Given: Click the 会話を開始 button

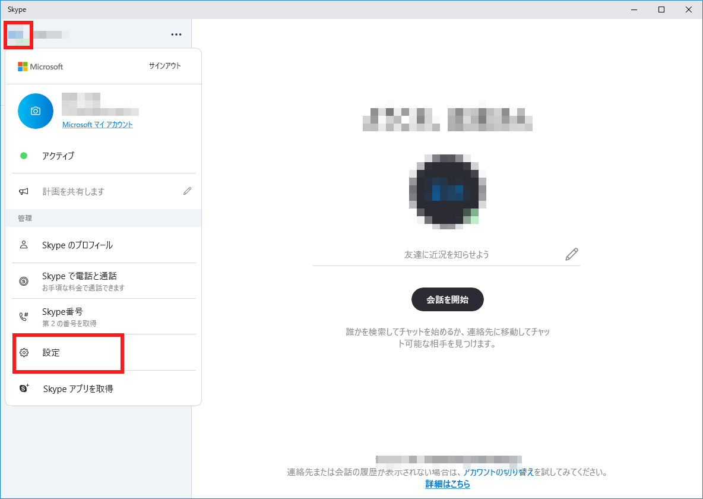Looking at the screenshot, I should 448,299.
